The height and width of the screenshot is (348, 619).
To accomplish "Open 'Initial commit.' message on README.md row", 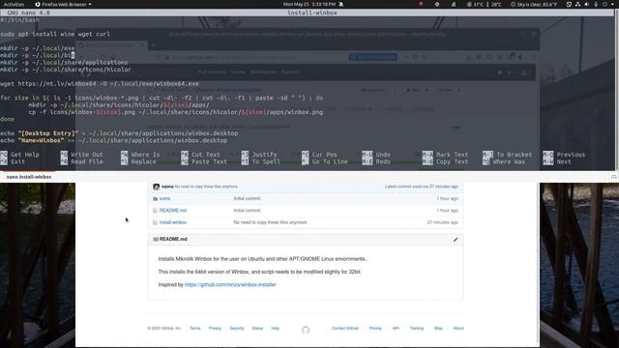I will 248,211.
